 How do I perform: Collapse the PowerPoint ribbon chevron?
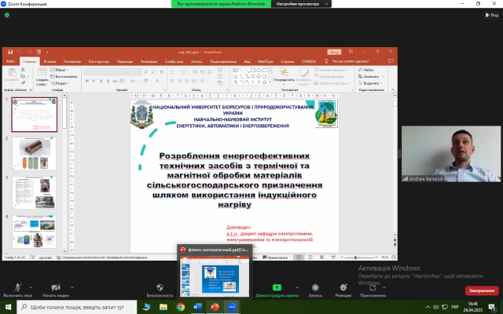pyautogui.click(x=393, y=89)
